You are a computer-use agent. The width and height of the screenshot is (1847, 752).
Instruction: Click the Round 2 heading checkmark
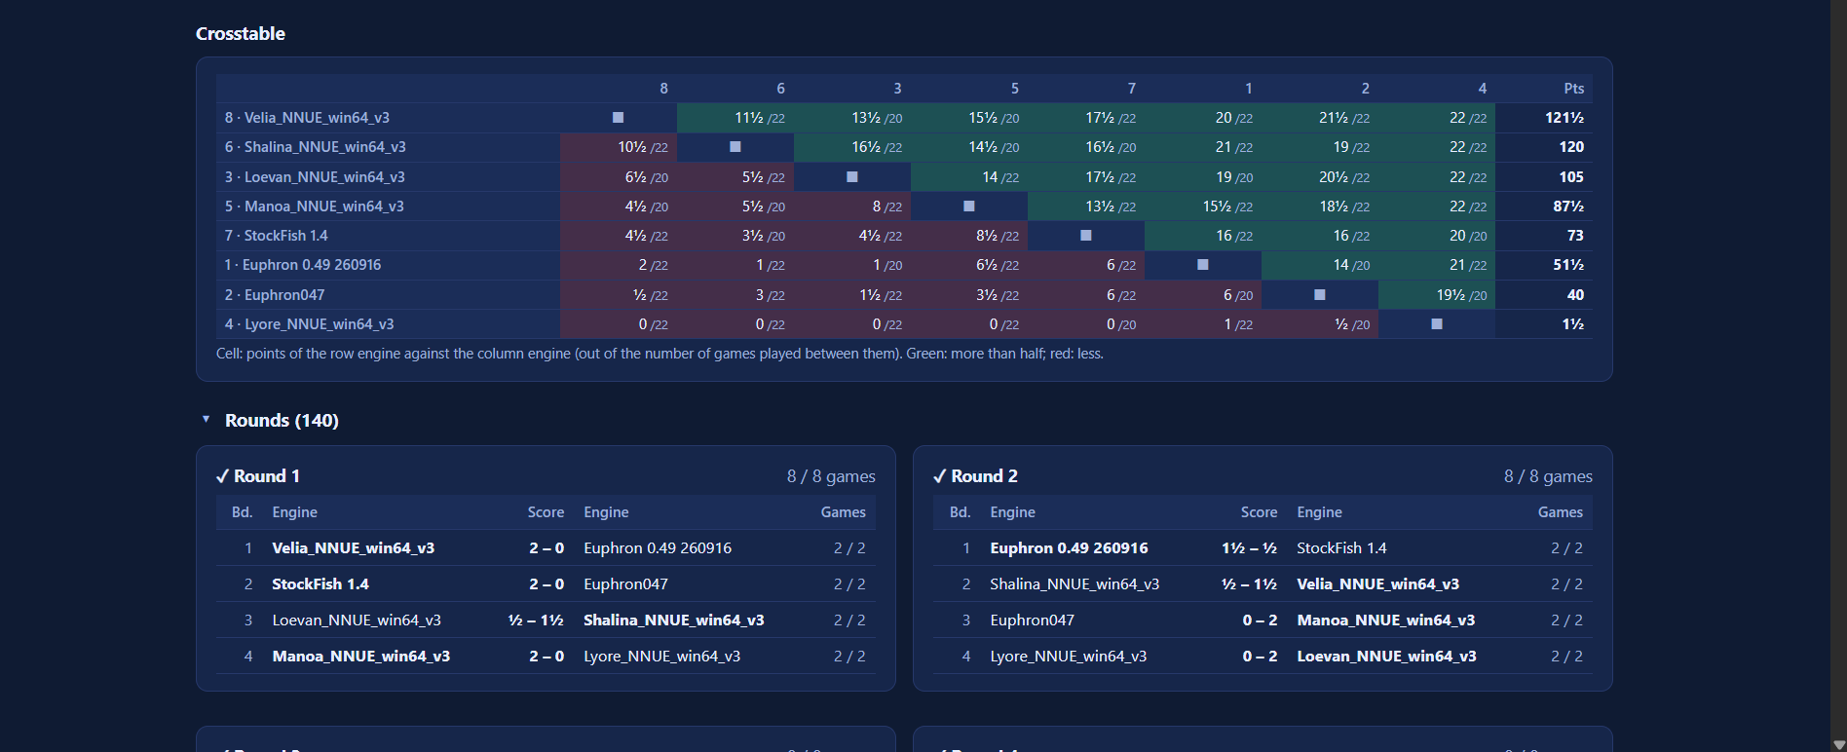[x=939, y=476]
